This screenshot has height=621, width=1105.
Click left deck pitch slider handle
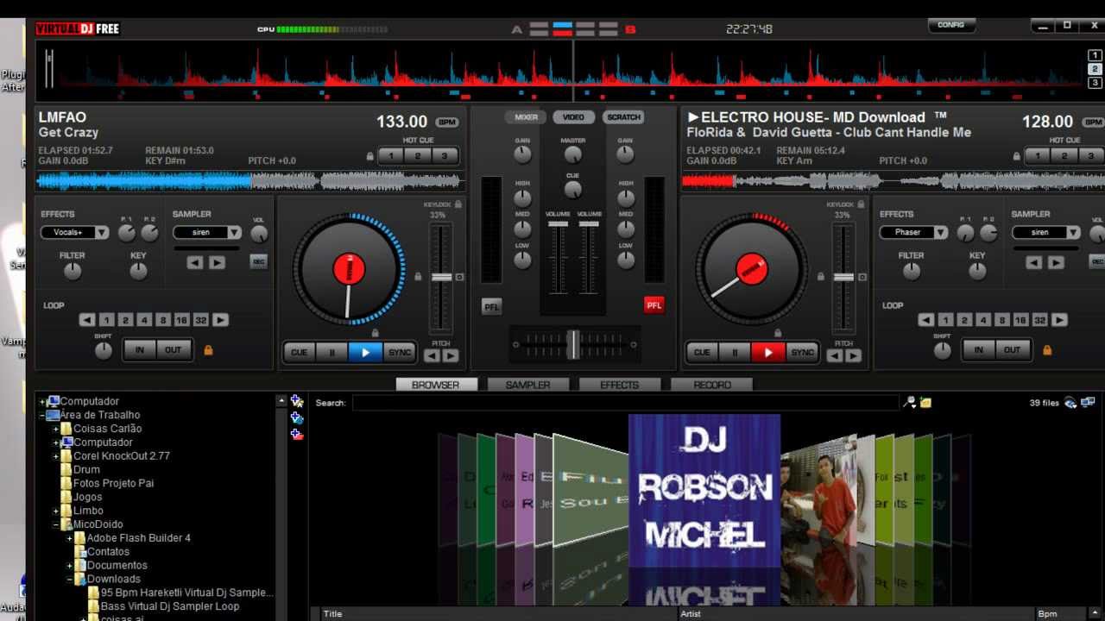[x=441, y=277]
